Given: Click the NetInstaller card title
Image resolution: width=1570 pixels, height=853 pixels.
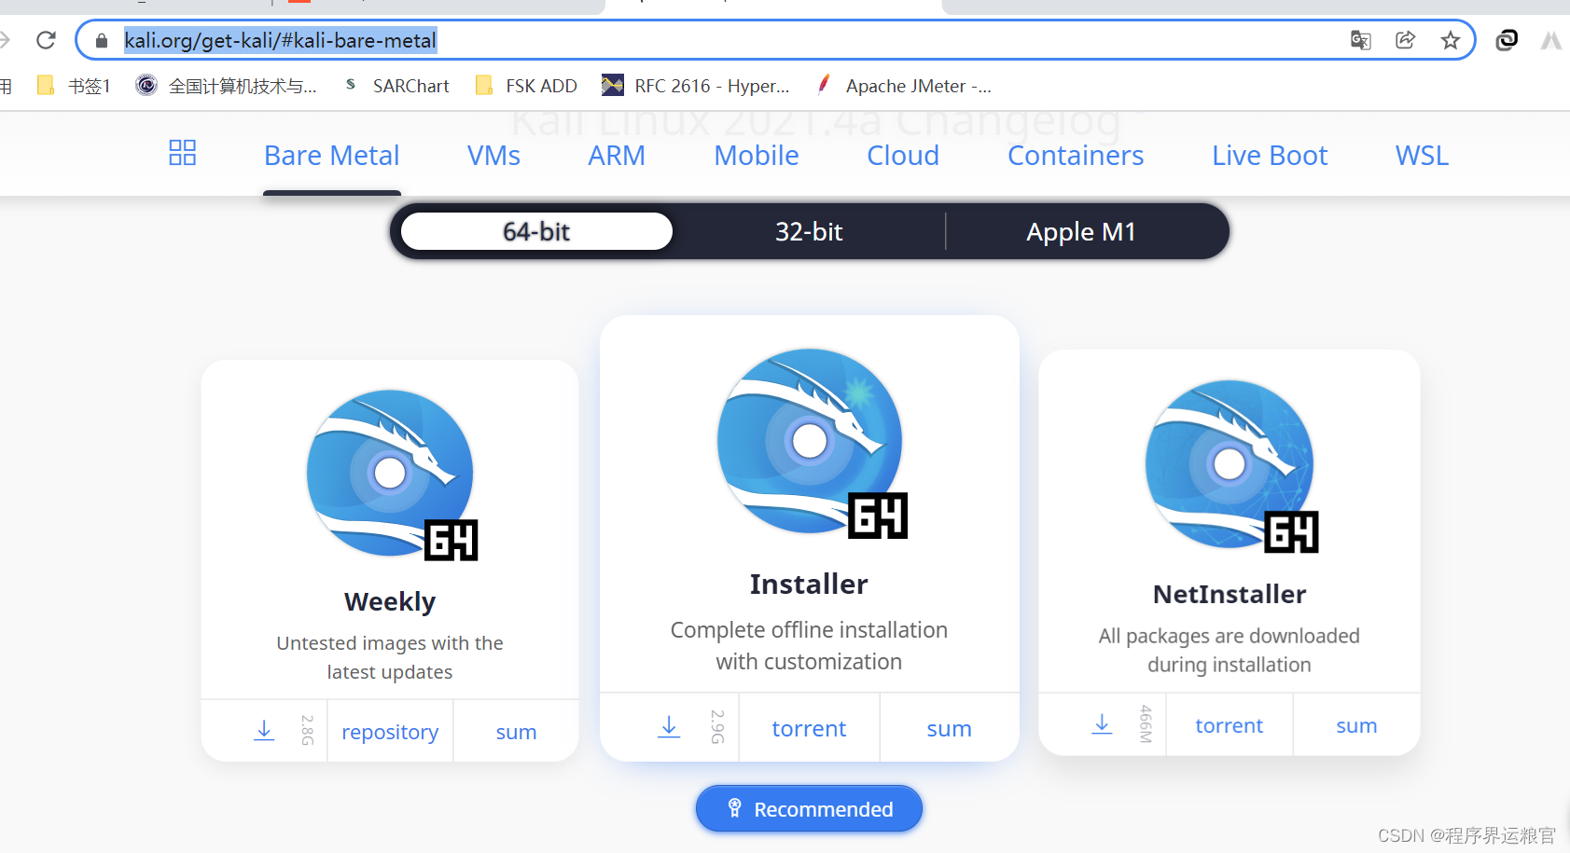Looking at the screenshot, I should 1230,594.
